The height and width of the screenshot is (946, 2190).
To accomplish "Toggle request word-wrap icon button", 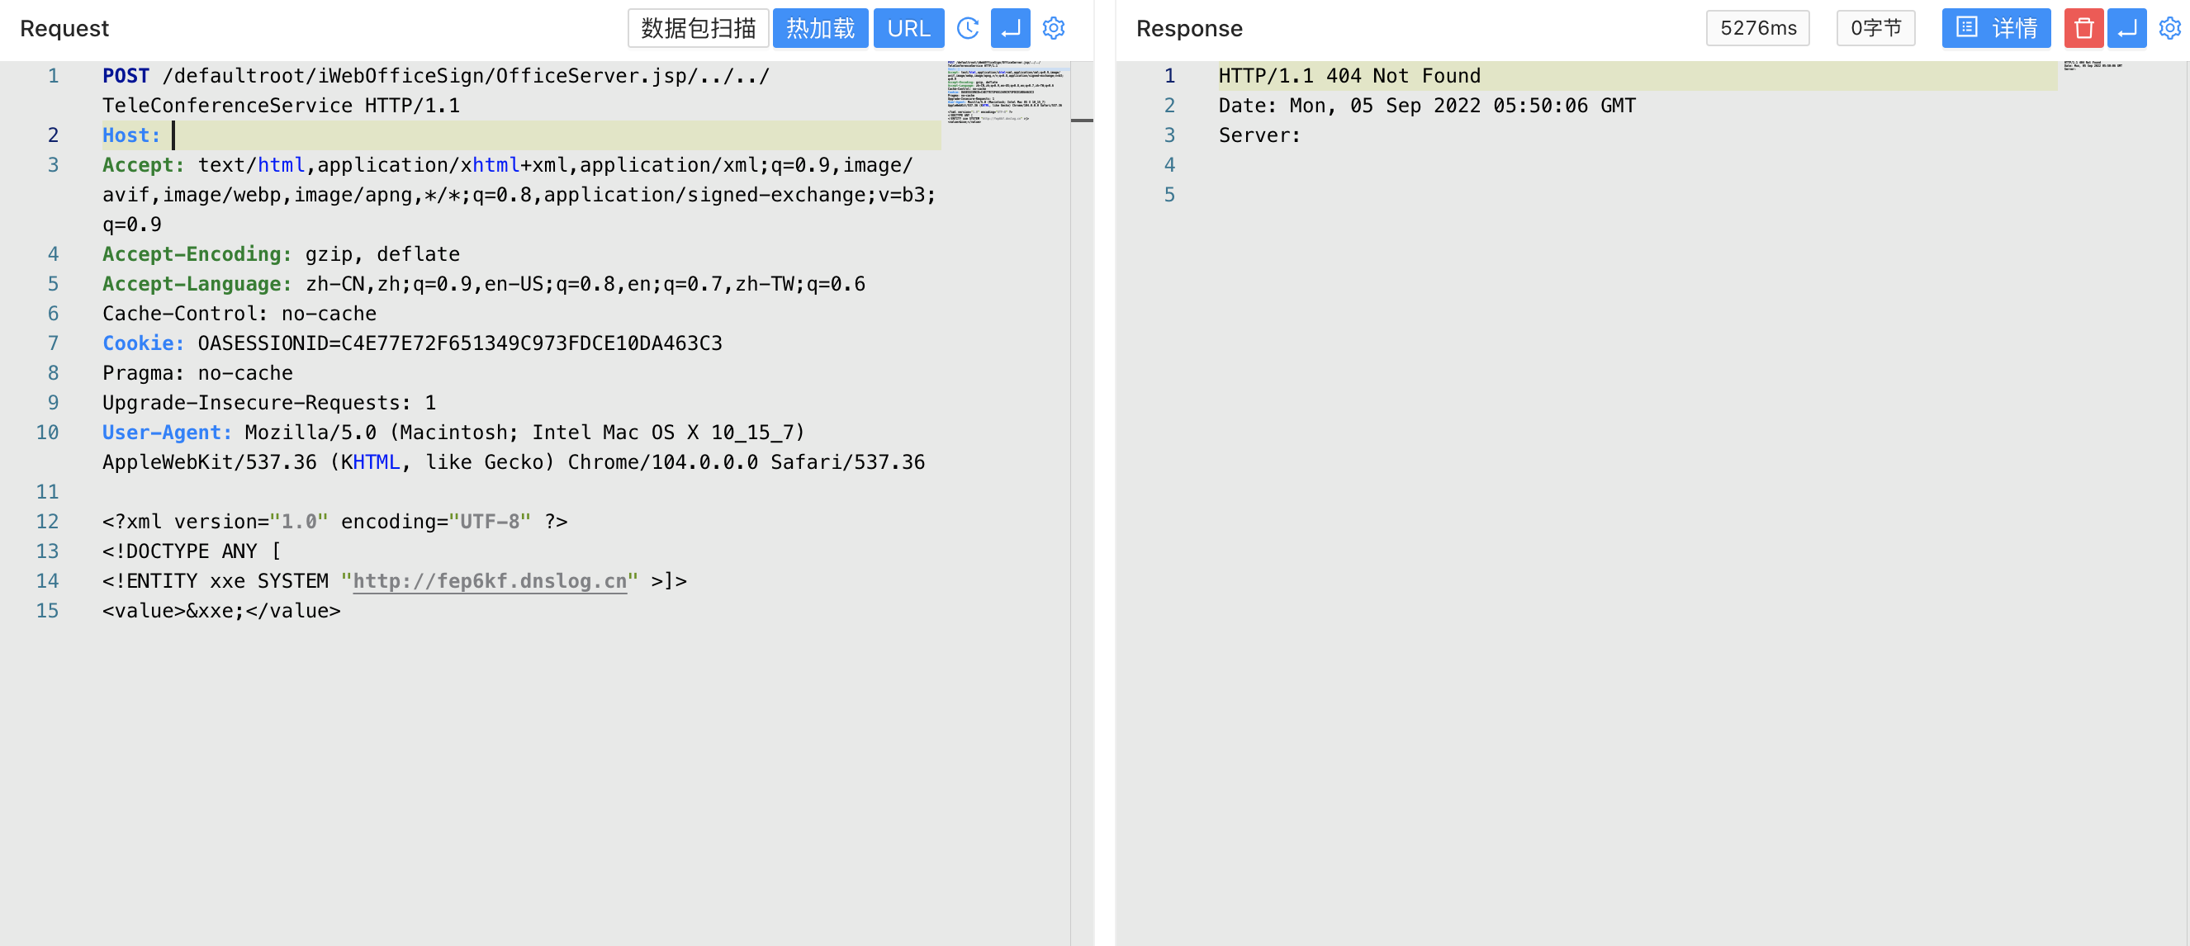I will (x=1010, y=29).
